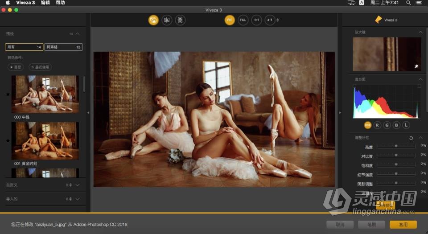Switch to side-by-side compare preview icon
Image resolution: width=428 pixels, height=234 pixels.
coord(180,20)
